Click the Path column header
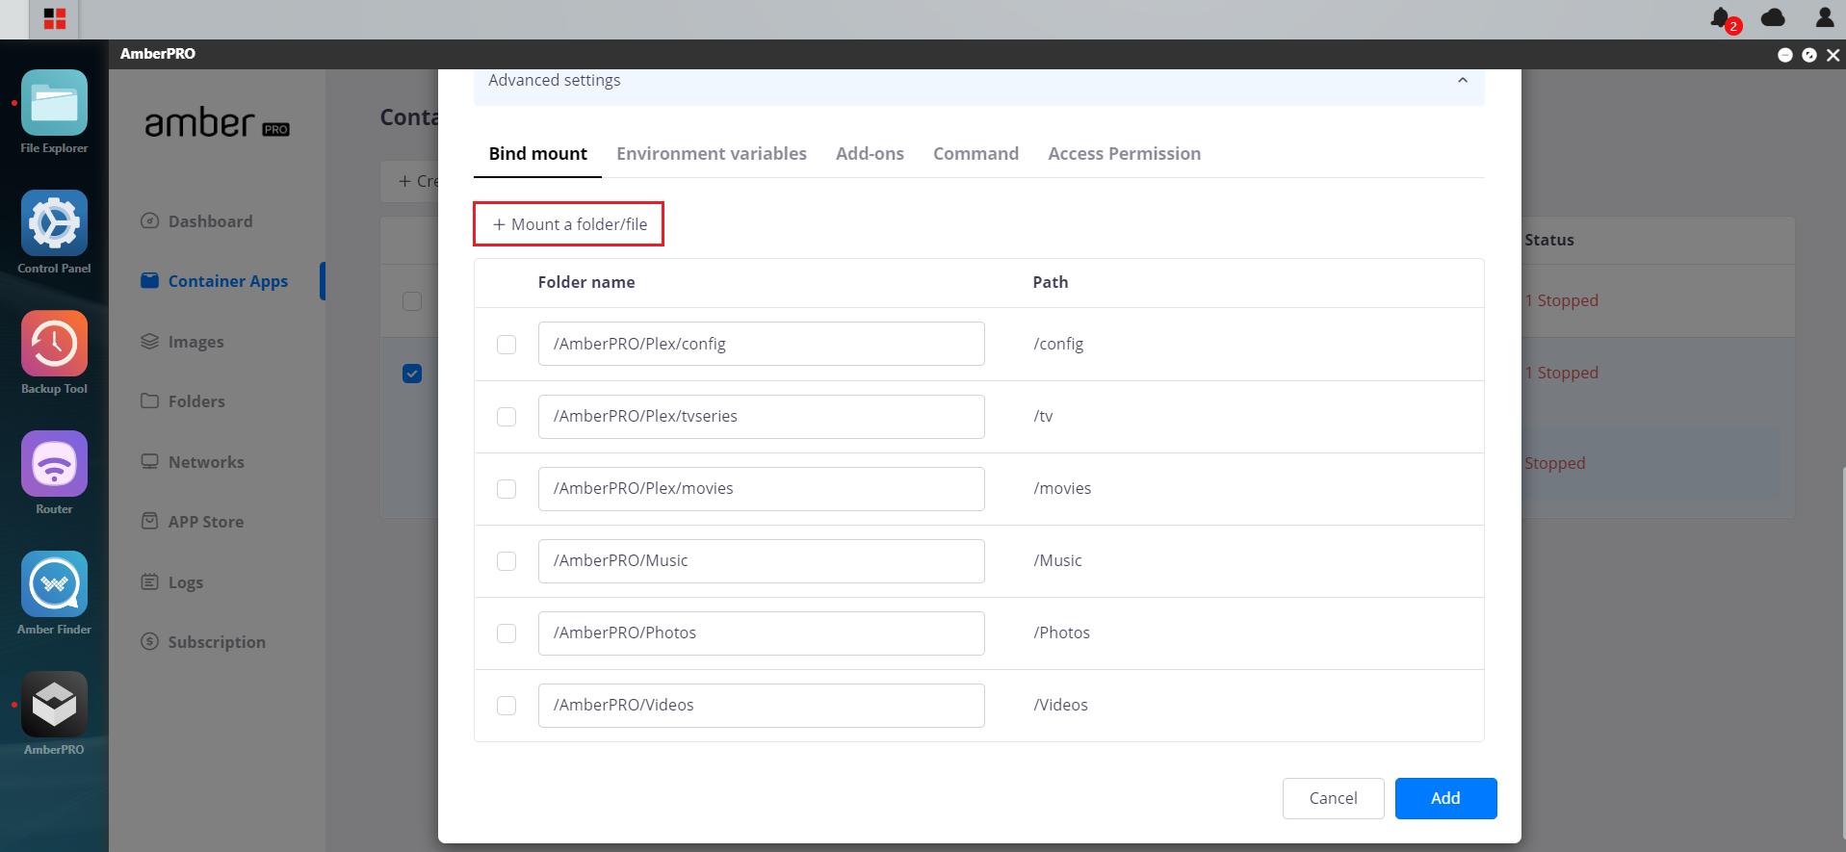The height and width of the screenshot is (852, 1846). pyautogui.click(x=1051, y=282)
